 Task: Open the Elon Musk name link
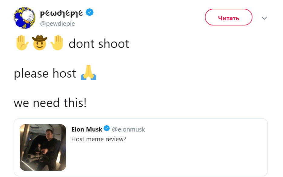(87, 129)
